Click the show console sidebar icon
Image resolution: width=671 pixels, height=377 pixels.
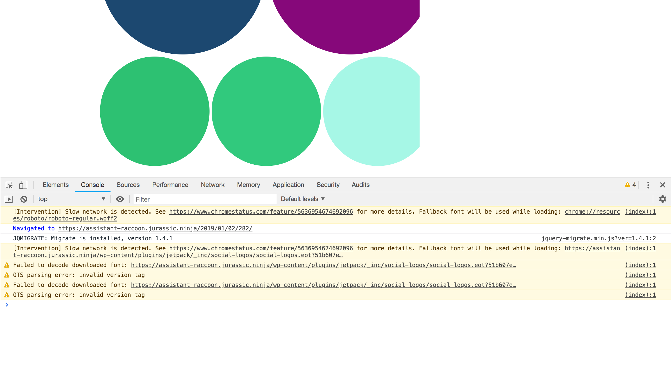(x=9, y=199)
